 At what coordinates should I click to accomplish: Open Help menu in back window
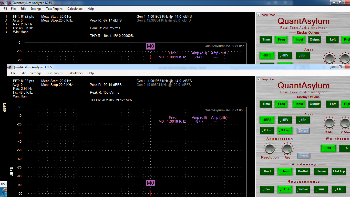click(x=90, y=9)
